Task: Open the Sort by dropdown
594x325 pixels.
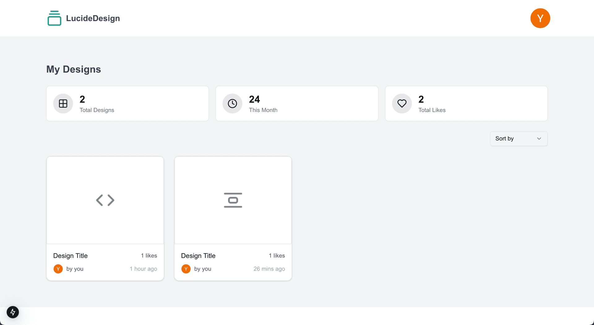Action: (519, 139)
